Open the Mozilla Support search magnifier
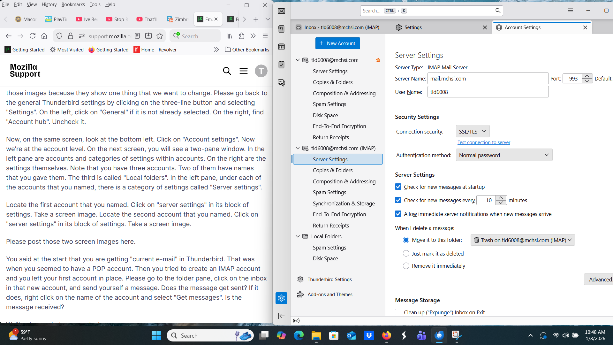 point(227,71)
